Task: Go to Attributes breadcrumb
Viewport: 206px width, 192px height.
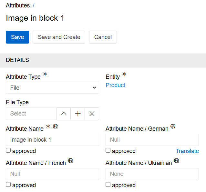Action: pos(18,5)
